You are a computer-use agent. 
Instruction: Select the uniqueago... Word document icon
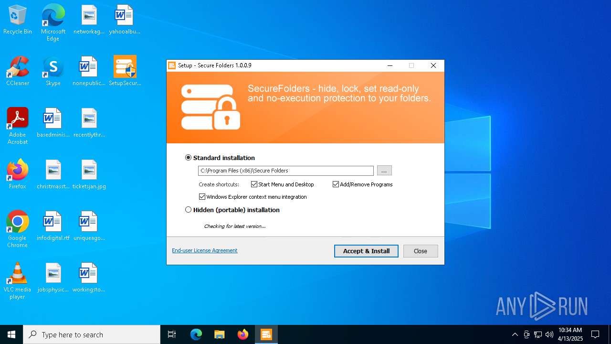coord(89,226)
